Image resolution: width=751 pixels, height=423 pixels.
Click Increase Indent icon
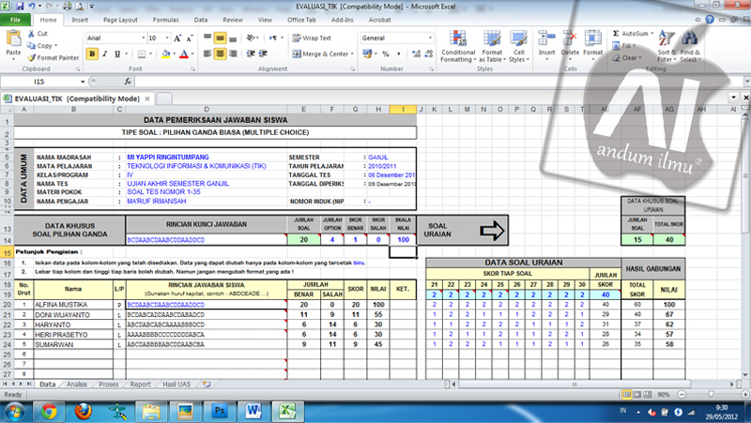263,53
